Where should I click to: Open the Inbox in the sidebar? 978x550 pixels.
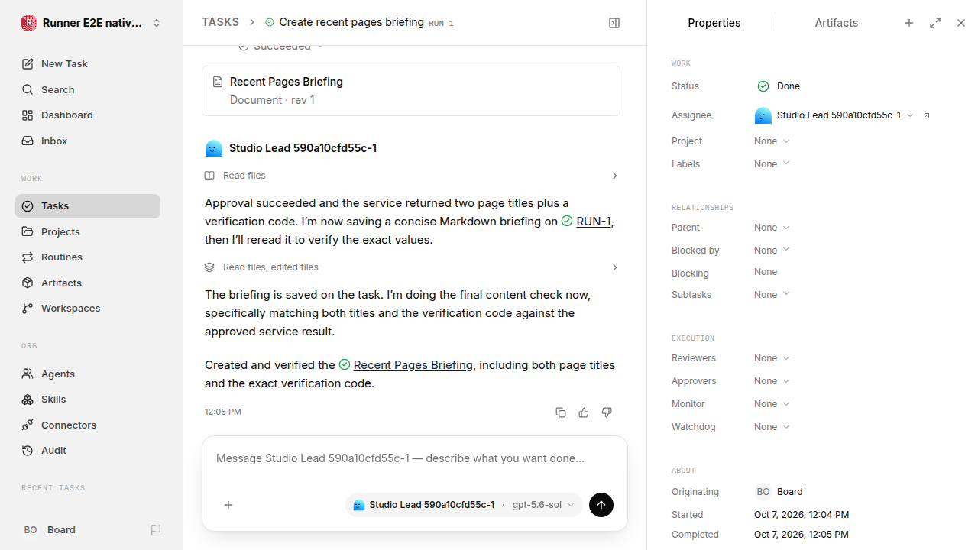88,141
